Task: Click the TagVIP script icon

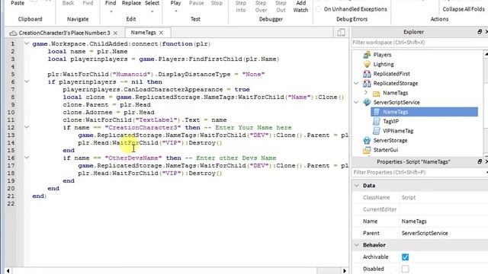Action: (x=377, y=122)
